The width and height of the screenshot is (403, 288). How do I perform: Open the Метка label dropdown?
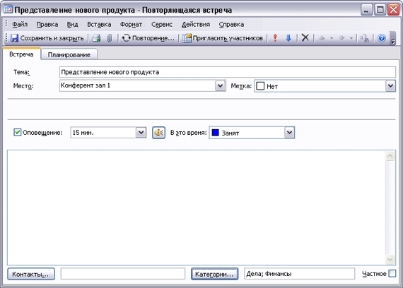(x=390, y=85)
